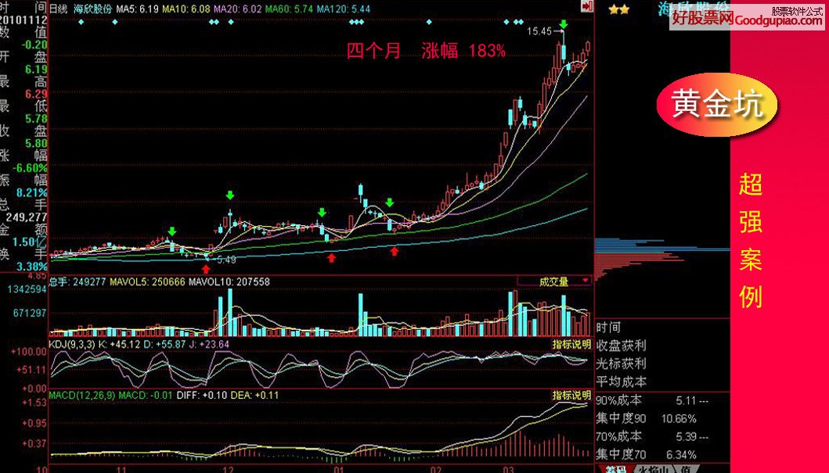
Task: Click the +0.37 MACD scale label
Action: [35, 443]
